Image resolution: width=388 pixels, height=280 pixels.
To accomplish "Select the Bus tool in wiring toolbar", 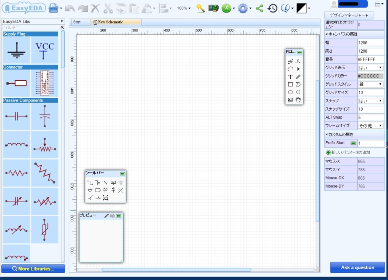I will point(98,183).
